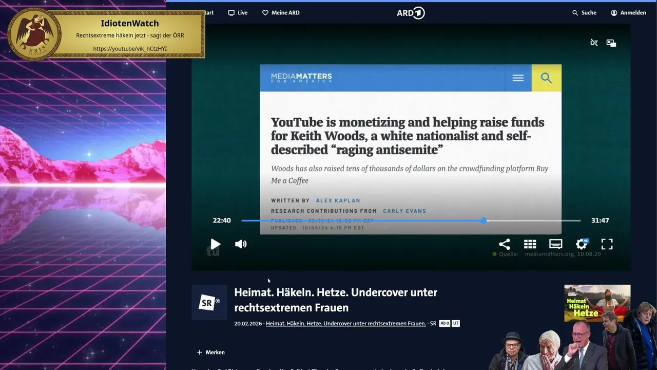Enter fullscreen mode
The width and height of the screenshot is (657, 370).
tap(607, 244)
